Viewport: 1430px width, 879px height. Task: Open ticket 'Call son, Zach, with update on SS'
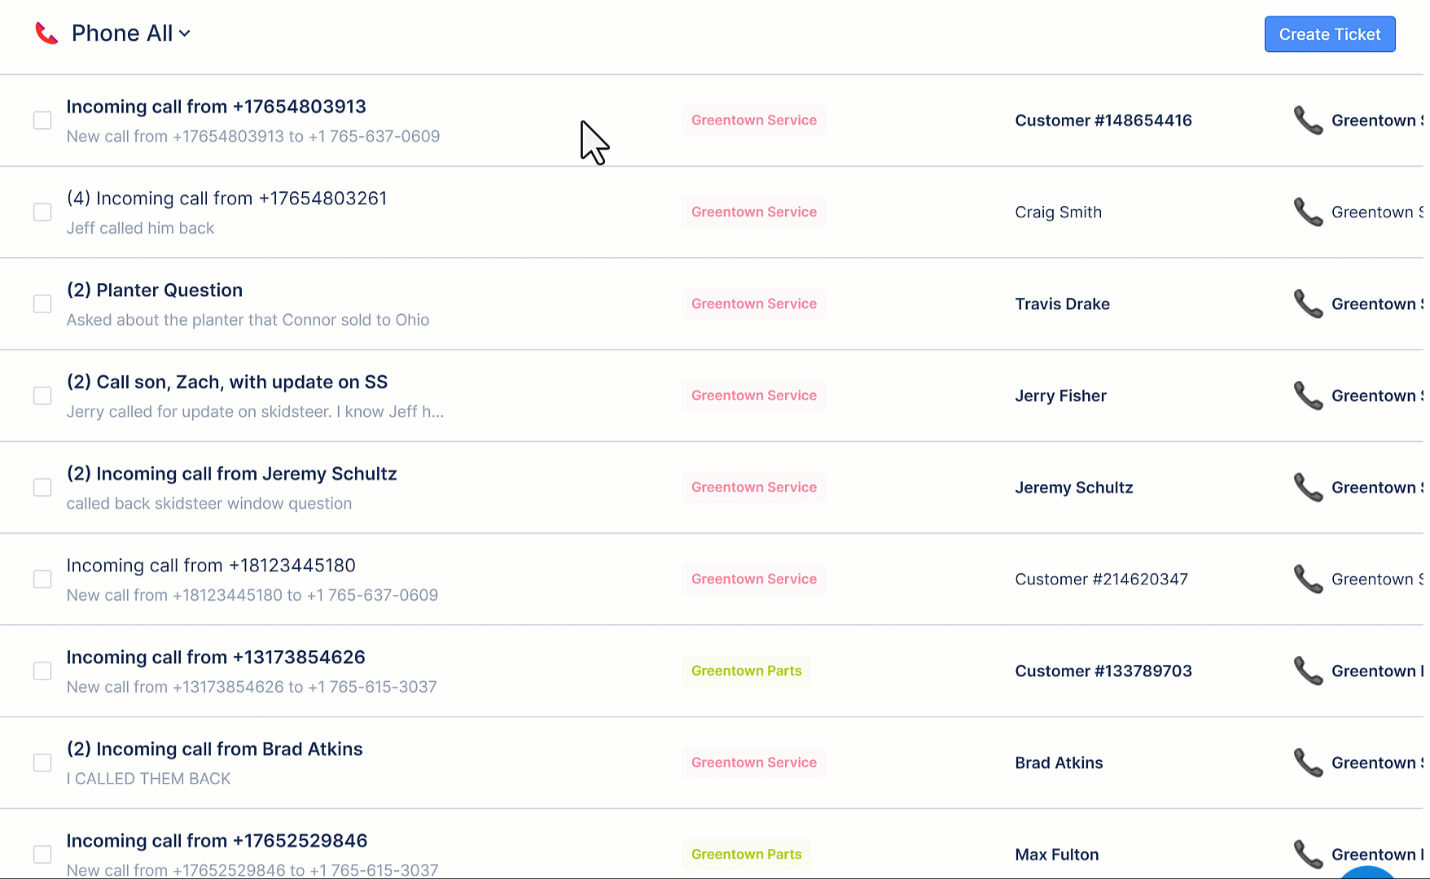226,383
